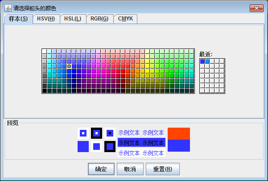Click the 取消 cancel button

130,169
